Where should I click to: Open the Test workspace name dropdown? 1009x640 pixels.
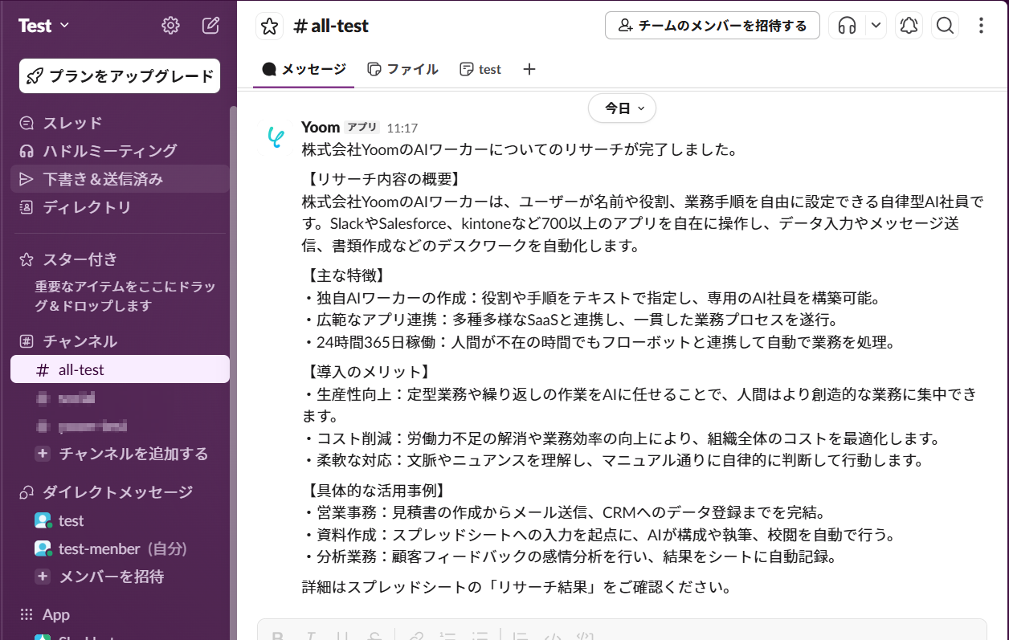[x=44, y=26]
